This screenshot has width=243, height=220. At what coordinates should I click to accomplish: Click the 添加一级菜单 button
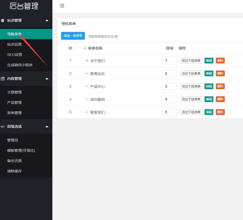[73, 36]
